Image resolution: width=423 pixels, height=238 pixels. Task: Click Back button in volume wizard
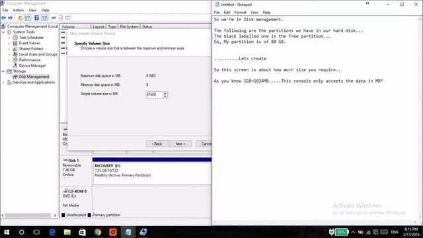[157, 144]
